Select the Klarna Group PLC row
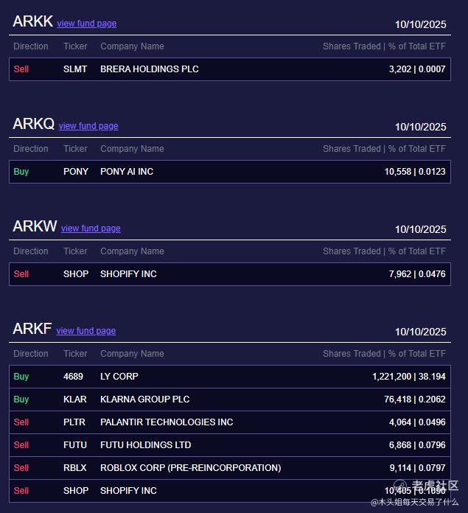Viewport: 468px width, 513px height. click(229, 399)
